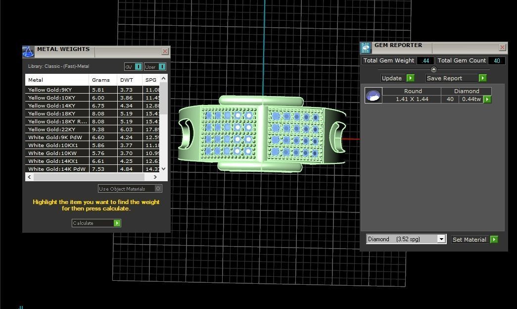Select the Yellow Gold:10KY row
The height and width of the screenshot is (309, 517).
coord(93,98)
